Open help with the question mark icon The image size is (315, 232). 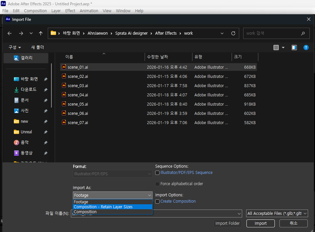[x=306, y=48]
